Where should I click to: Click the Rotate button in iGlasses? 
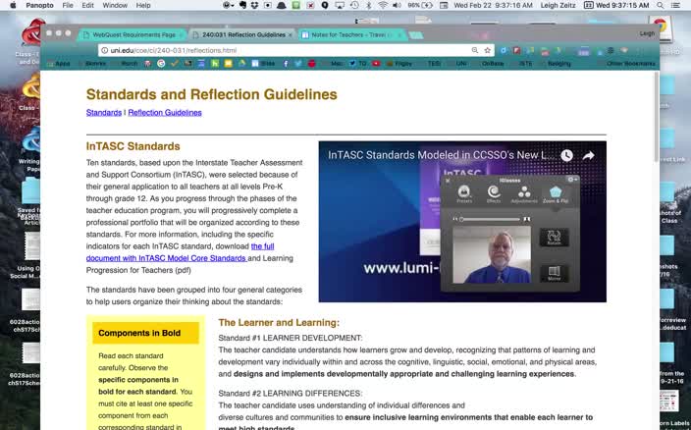[x=554, y=237]
